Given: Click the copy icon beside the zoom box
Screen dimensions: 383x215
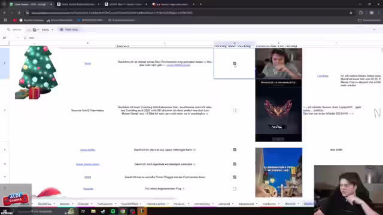Looking at the screenshot, I should [x=35, y=30].
